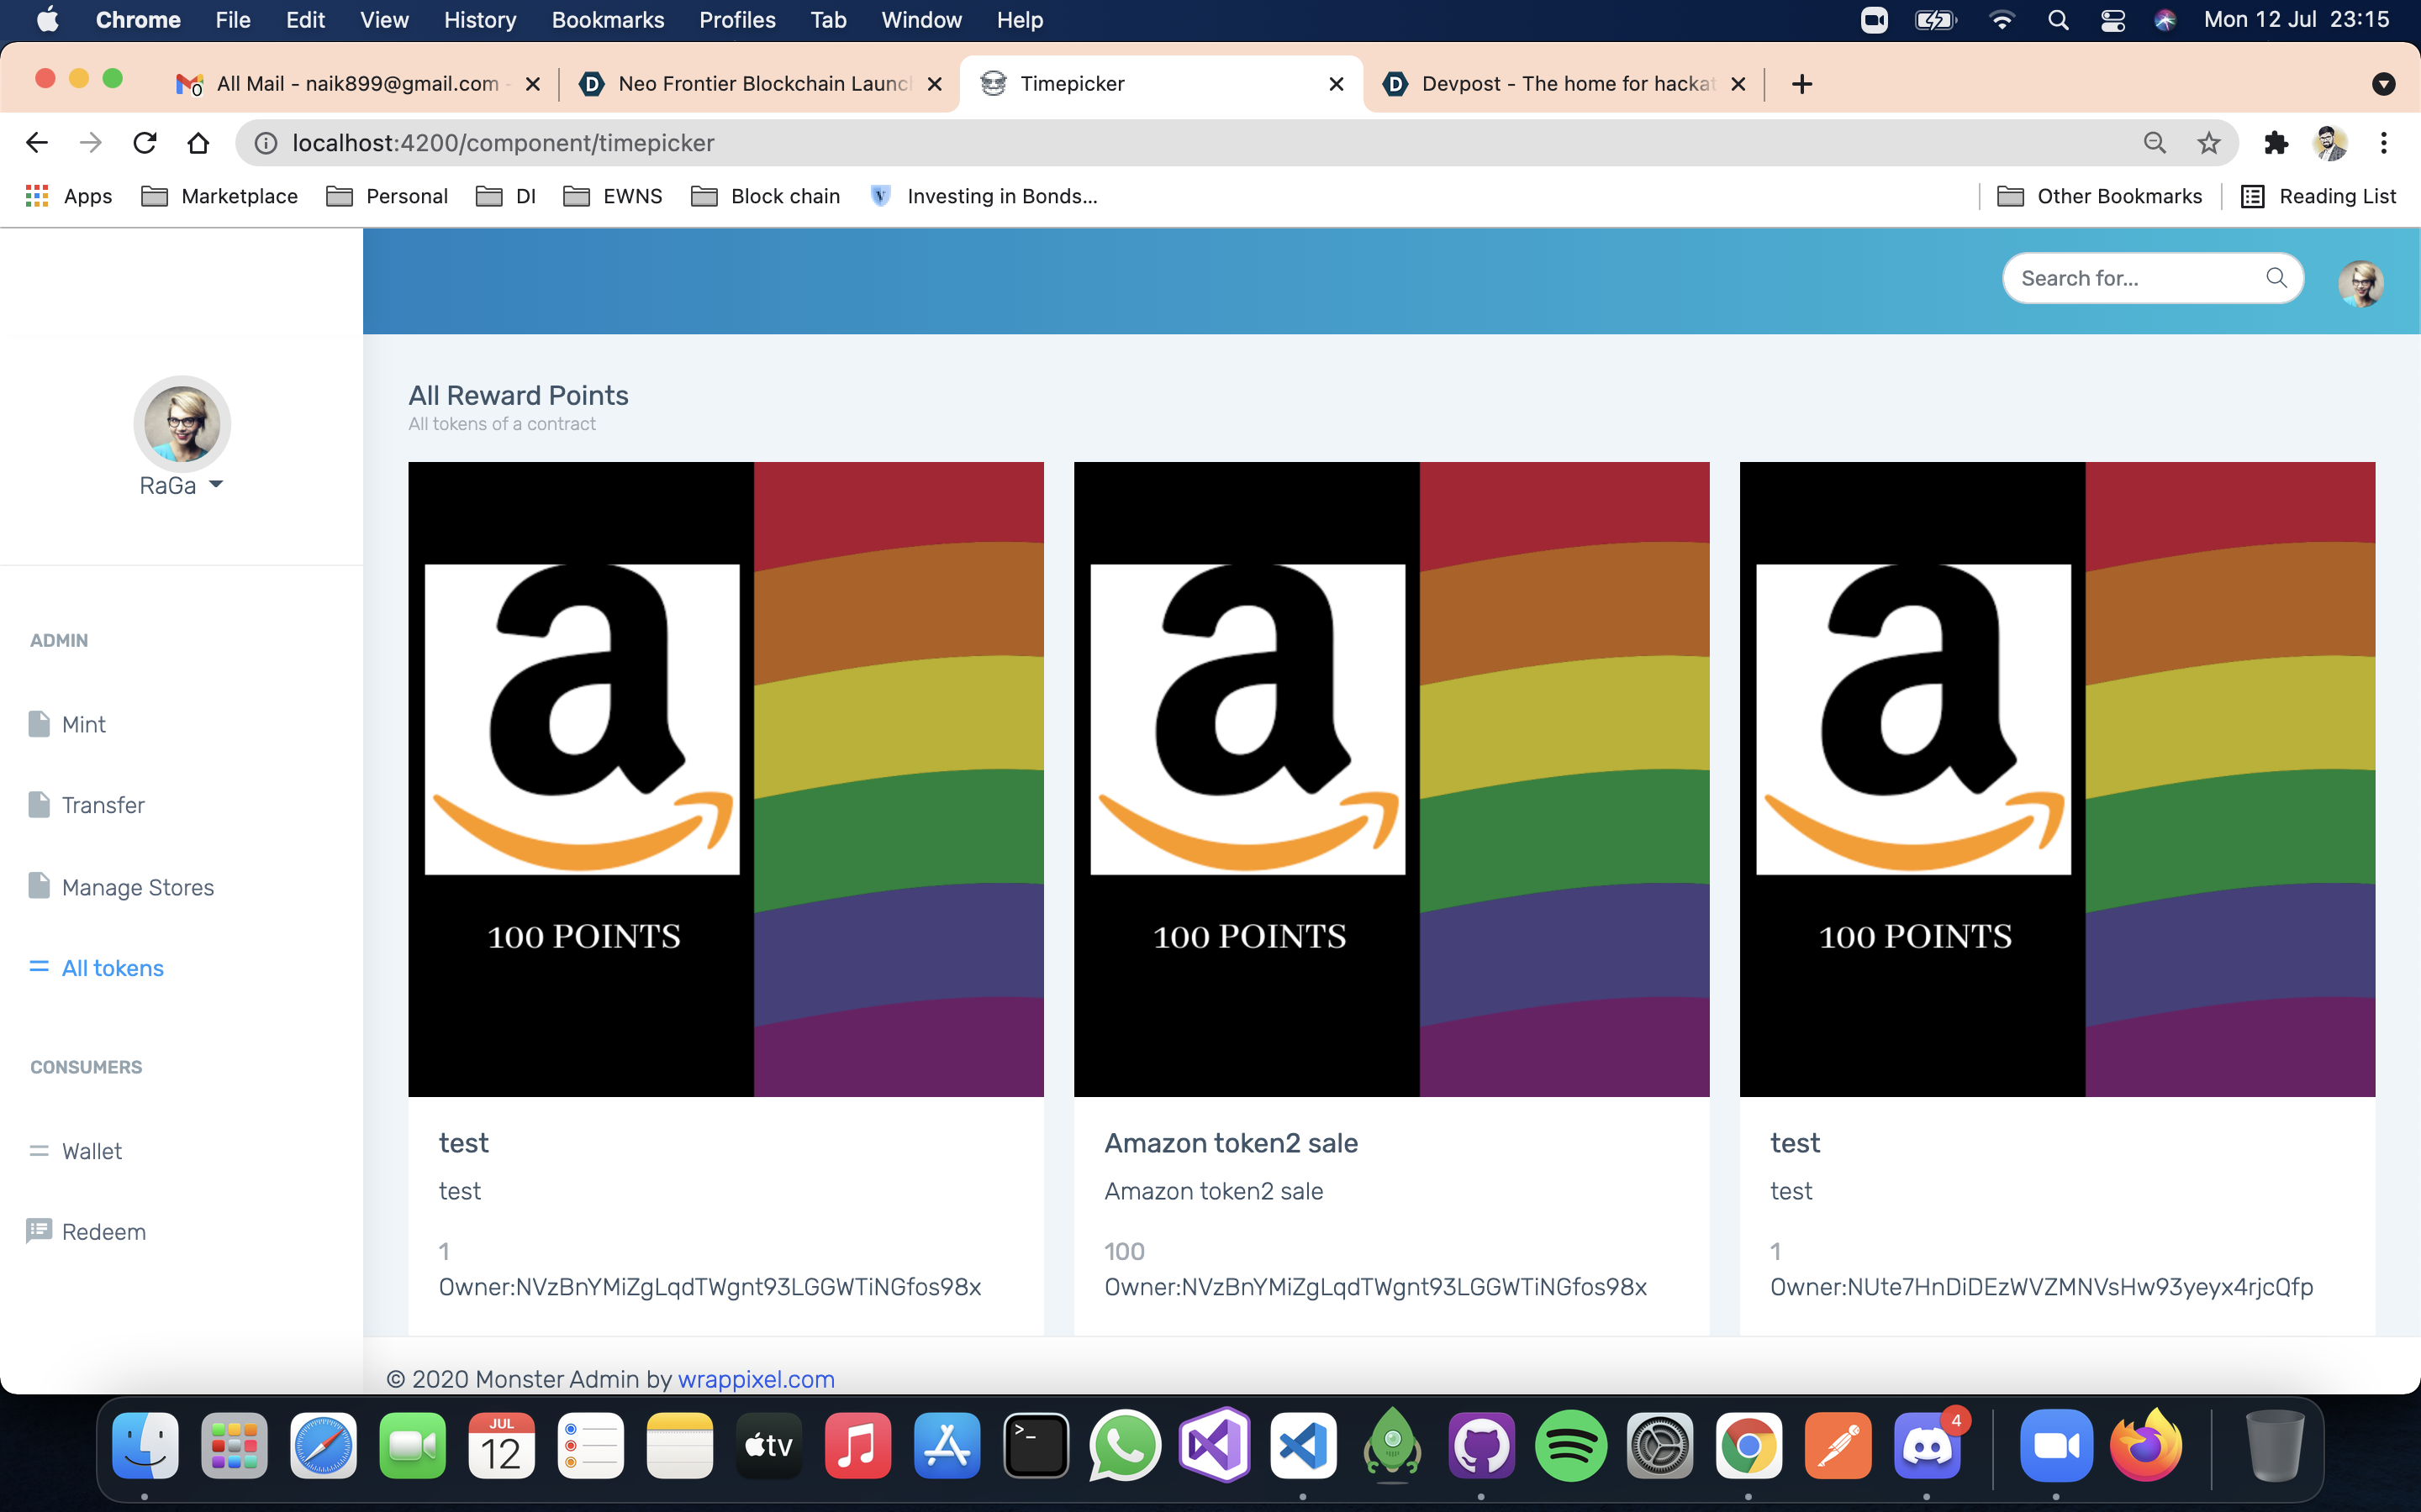The image size is (2421, 1512).
Task: Open Discord from the dock
Action: (1927, 1446)
